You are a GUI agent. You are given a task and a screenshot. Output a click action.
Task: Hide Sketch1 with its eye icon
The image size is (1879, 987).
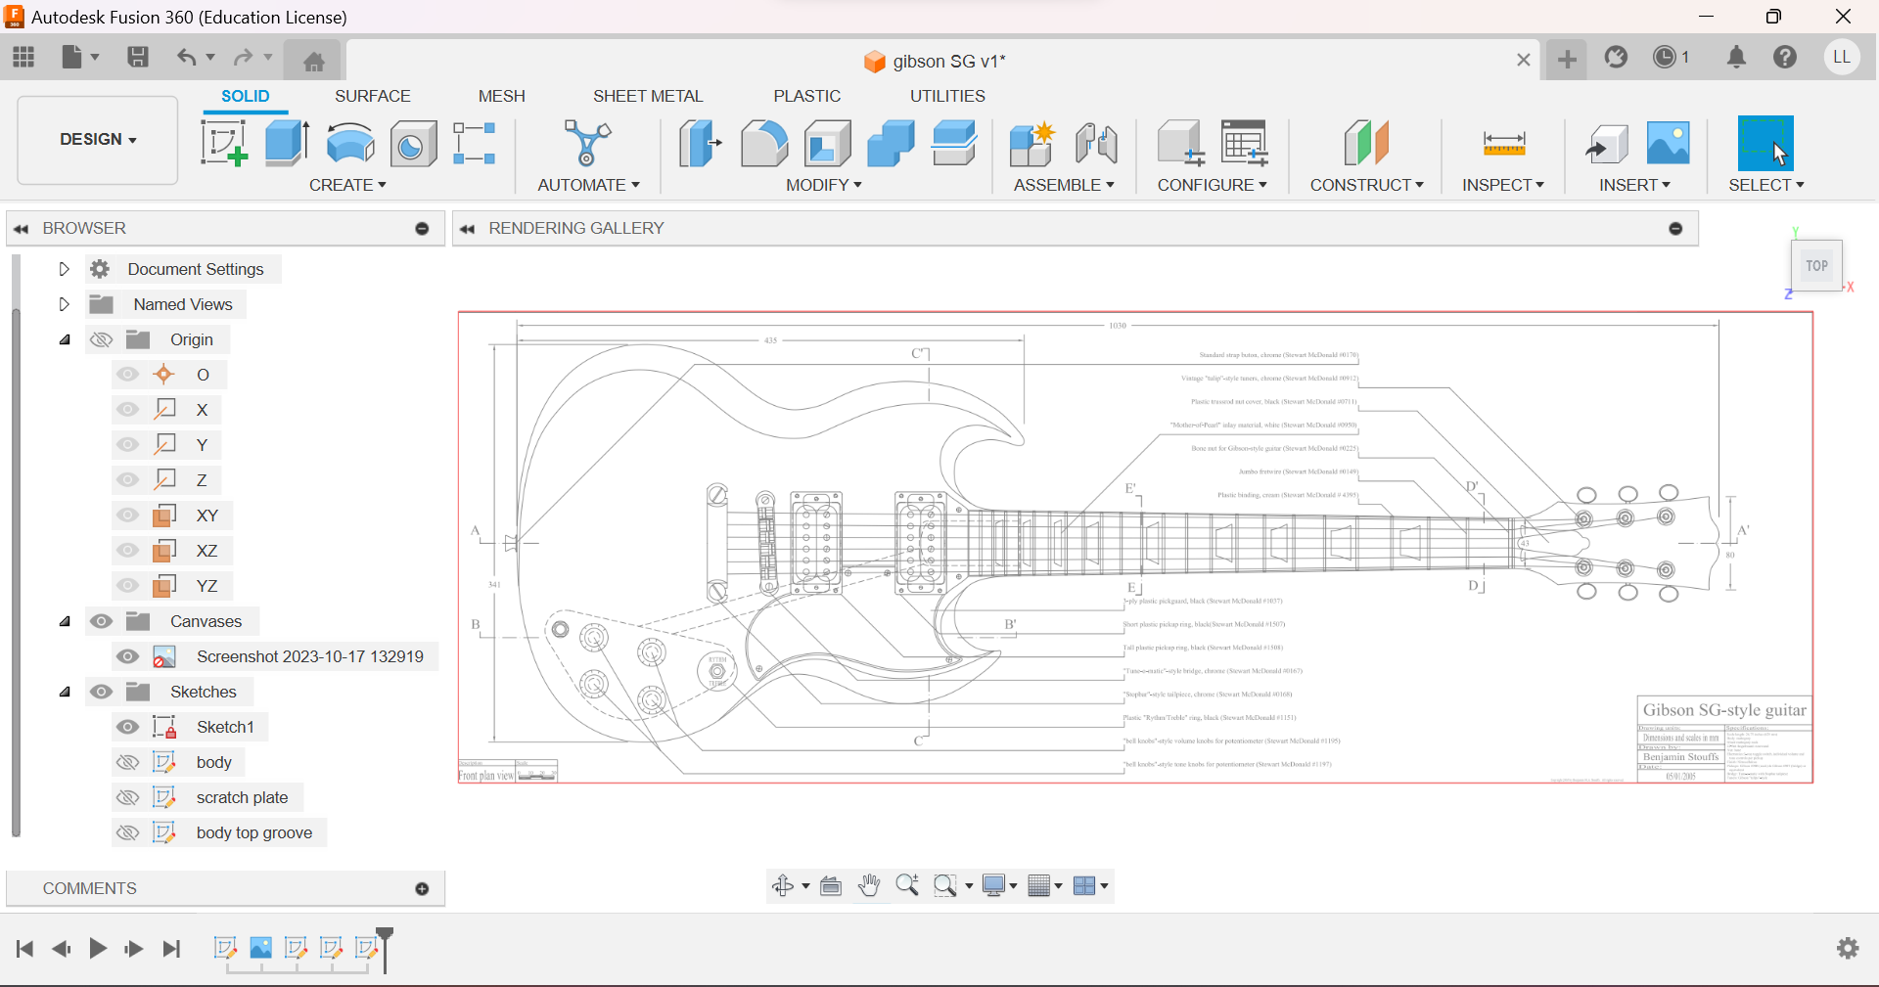[127, 727]
